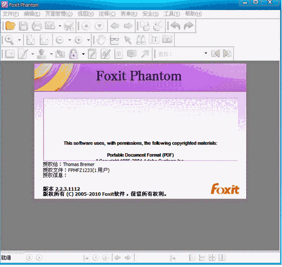
Task: Save the document with the floppy icon
Action: click(23, 26)
